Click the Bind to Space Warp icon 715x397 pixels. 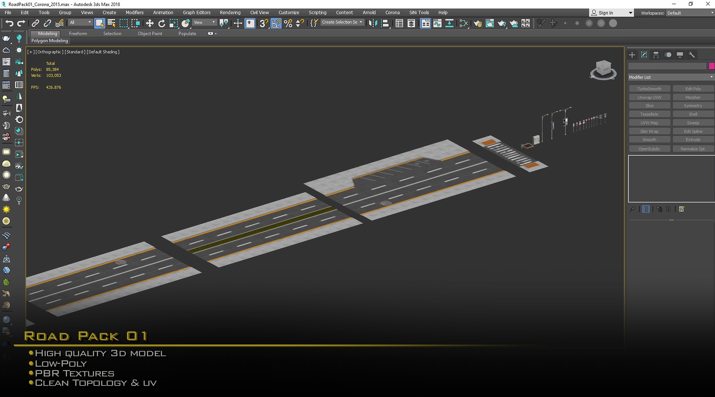(59, 23)
